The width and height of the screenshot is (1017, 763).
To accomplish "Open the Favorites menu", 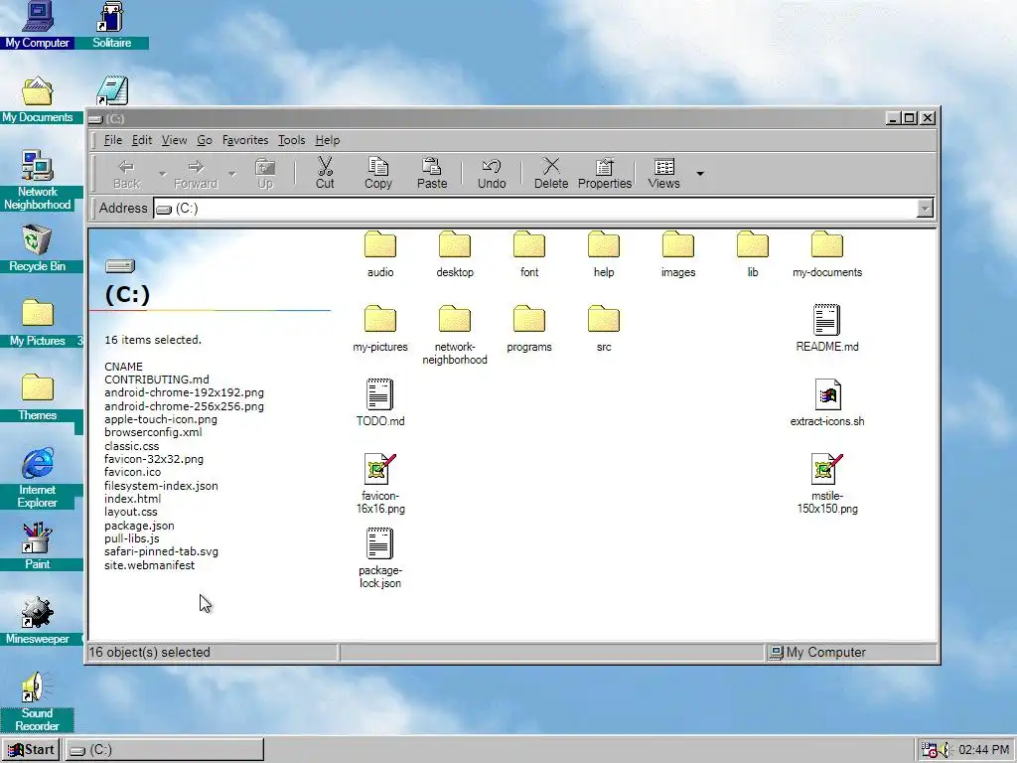I will tap(245, 140).
